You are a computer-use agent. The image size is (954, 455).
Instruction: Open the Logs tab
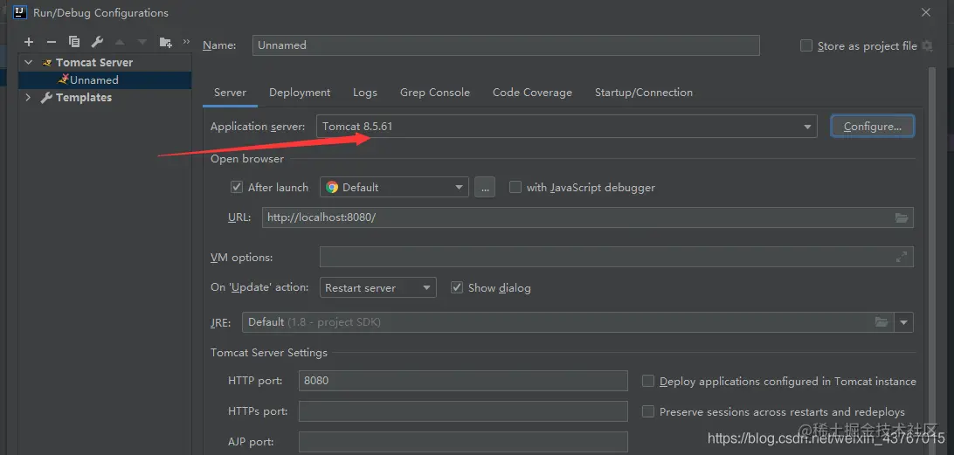pos(365,93)
